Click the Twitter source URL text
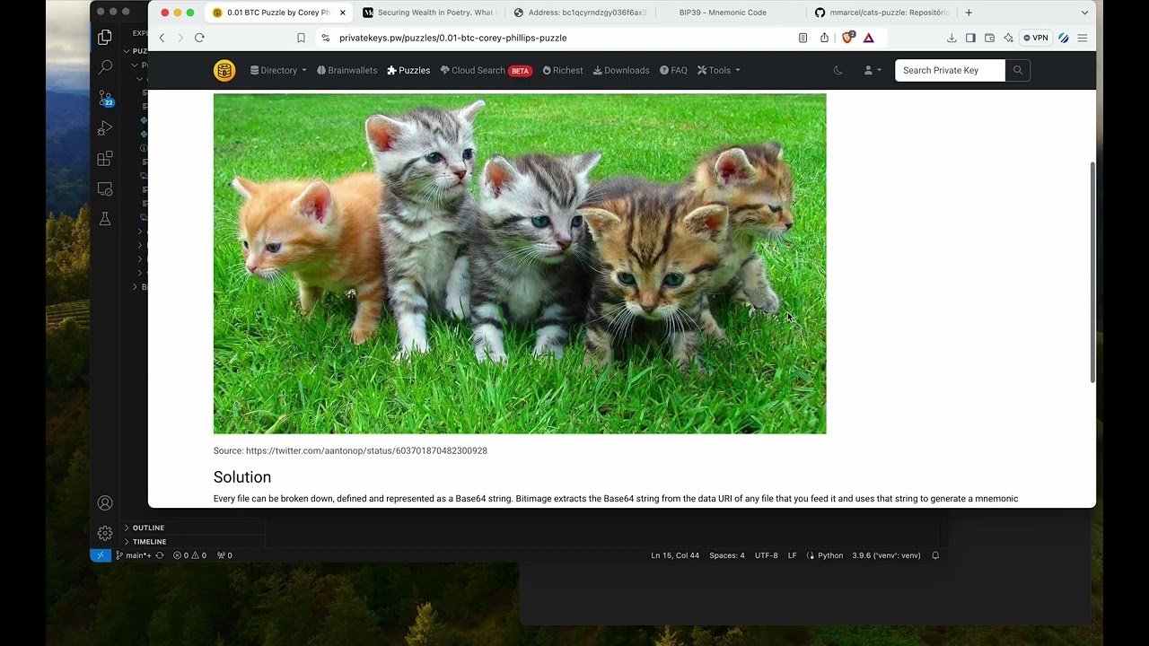The height and width of the screenshot is (646, 1149). (366, 450)
